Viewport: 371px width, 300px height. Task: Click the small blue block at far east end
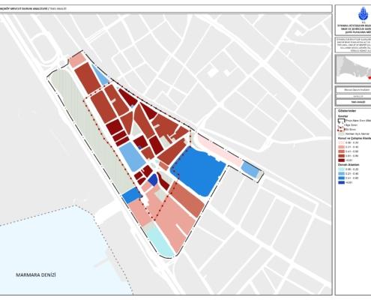(x=250, y=169)
